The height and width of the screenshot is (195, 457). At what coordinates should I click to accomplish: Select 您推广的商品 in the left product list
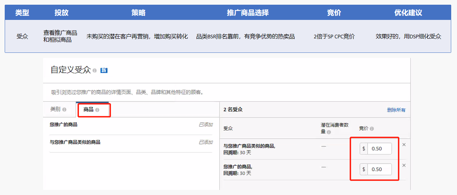63,125
